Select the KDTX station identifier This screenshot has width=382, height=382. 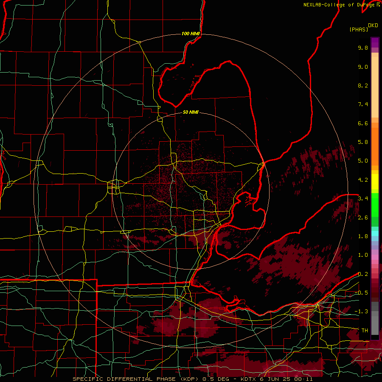[248, 379]
